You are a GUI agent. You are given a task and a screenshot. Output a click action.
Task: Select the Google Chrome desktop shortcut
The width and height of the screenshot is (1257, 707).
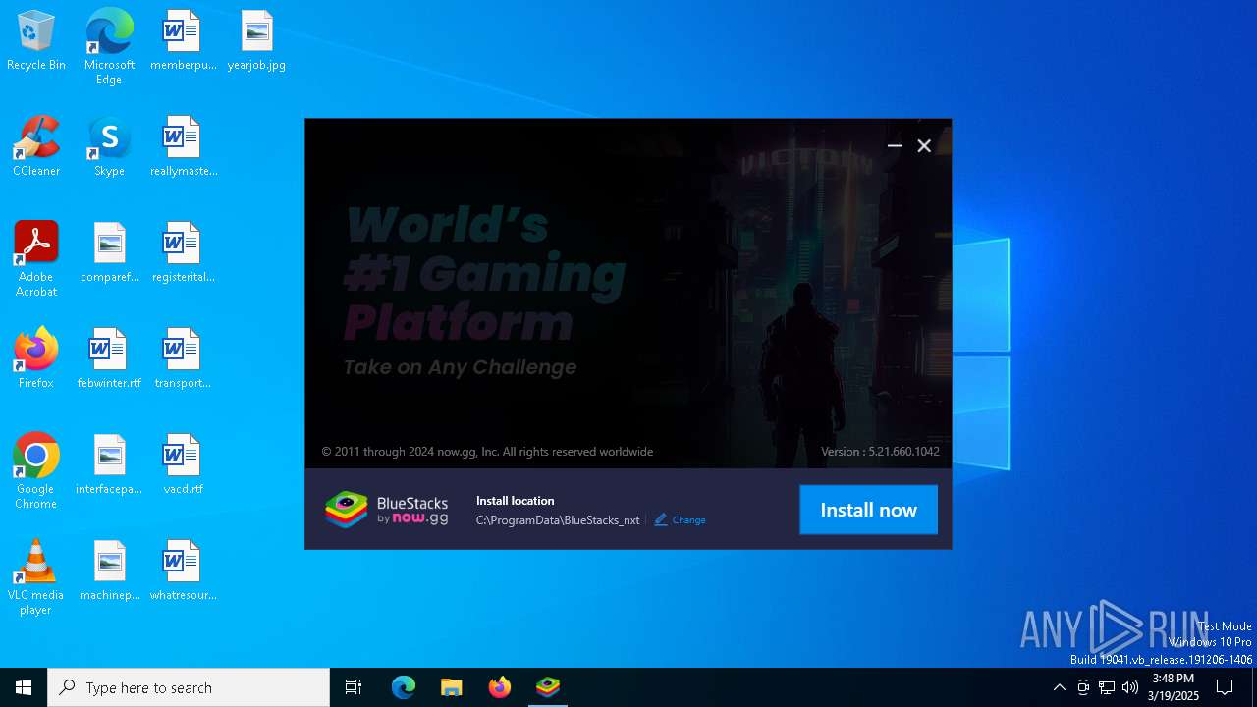pos(36,471)
